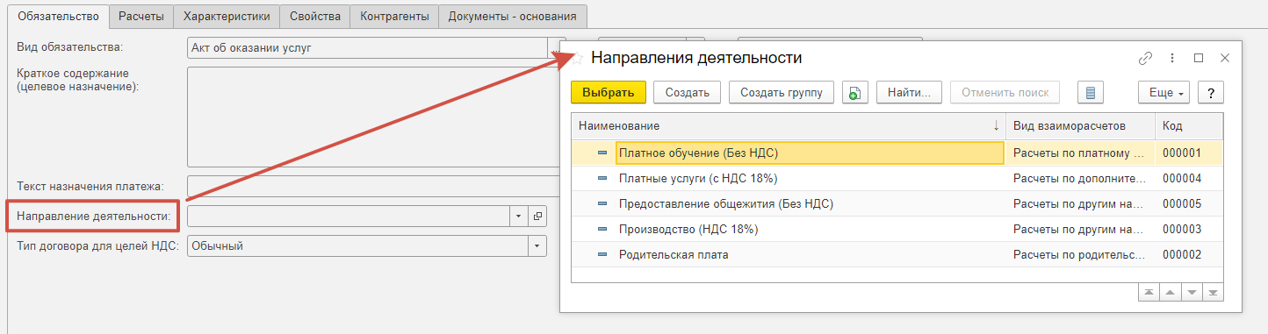
Task: Click item icon of Платное обучение row
Action: (x=602, y=153)
